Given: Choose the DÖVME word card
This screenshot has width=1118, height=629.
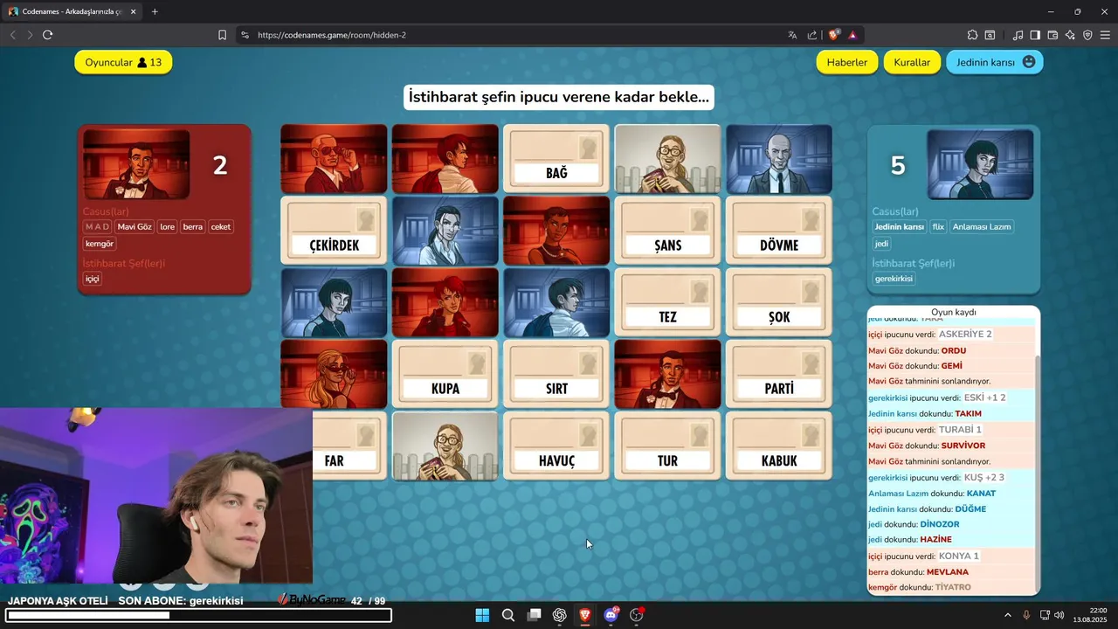Looking at the screenshot, I should (779, 230).
